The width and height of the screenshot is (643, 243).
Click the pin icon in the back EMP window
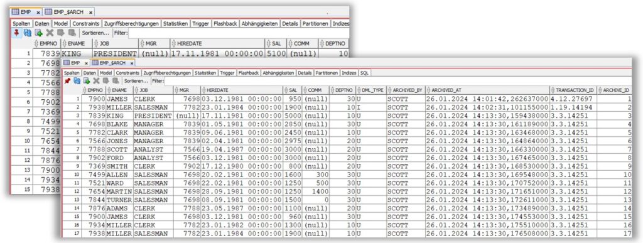(x=16, y=33)
